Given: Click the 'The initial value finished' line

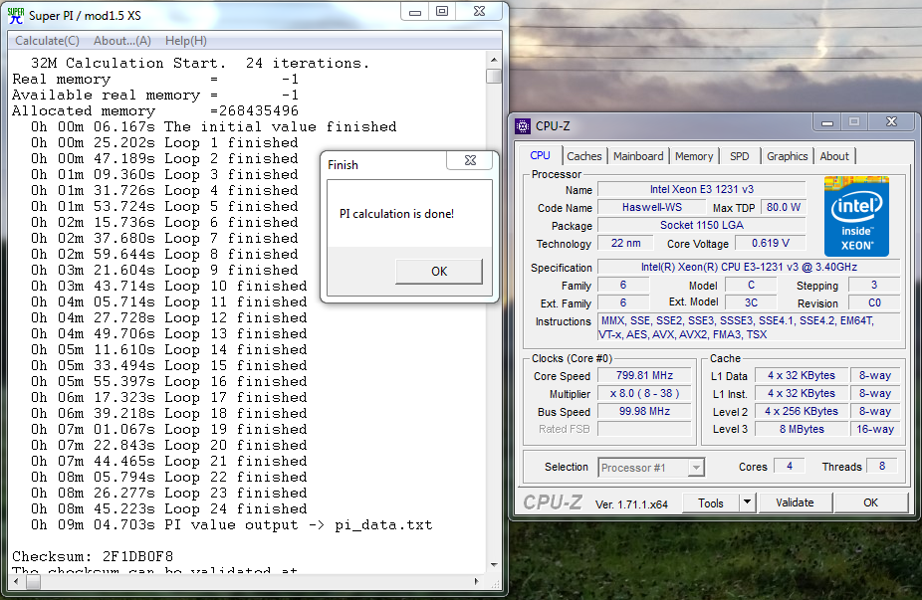Looking at the screenshot, I should click(x=213, y=126).
